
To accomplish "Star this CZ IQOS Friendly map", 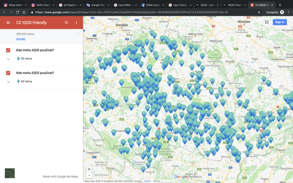I will click(78, 34).
